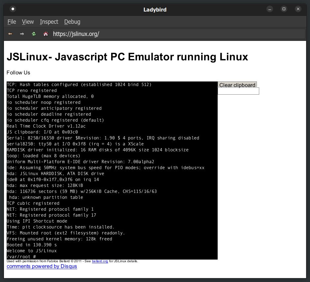Maximize the Ladybird window
Image resolution: width=310 pixels, height=282 pixels.
point(284,9)
